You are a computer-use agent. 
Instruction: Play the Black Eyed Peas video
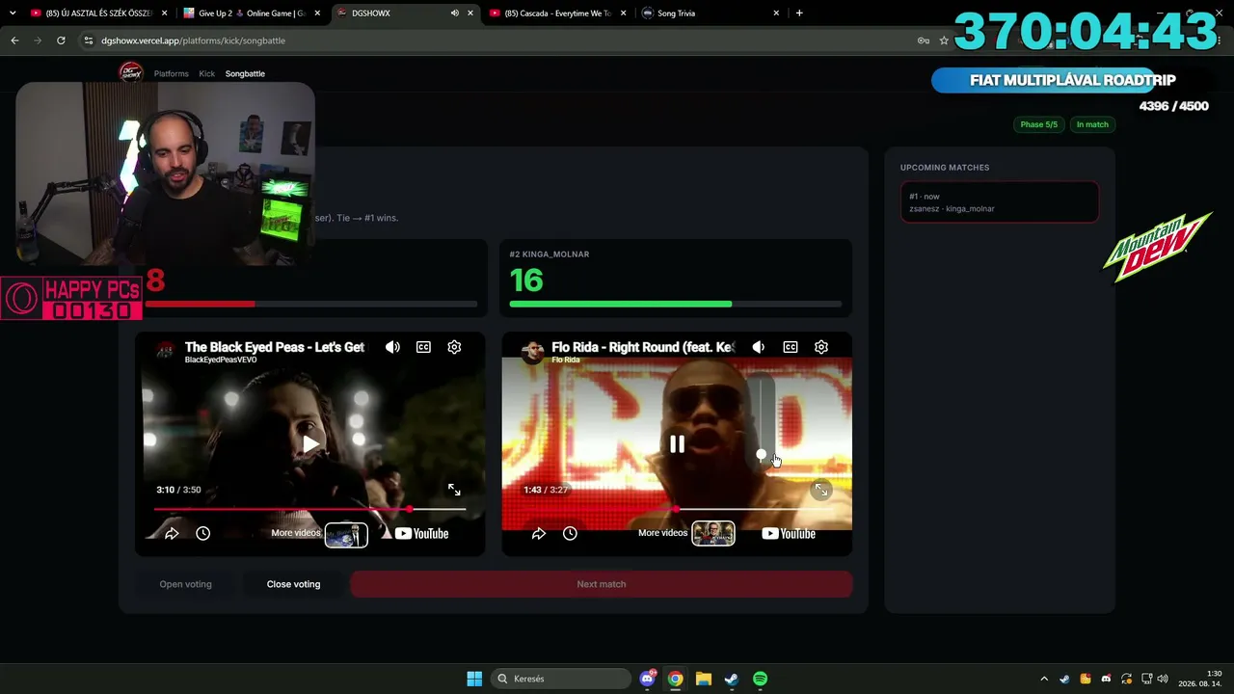[x=310, y=444]
